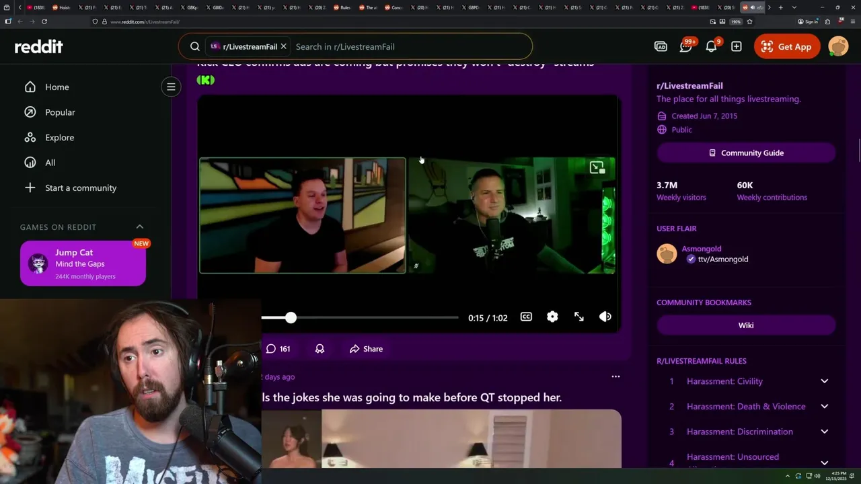Image resolution: width=861 pixels, height=484 pixels.
Task: Click the video playback area
Action: (408, 215)
